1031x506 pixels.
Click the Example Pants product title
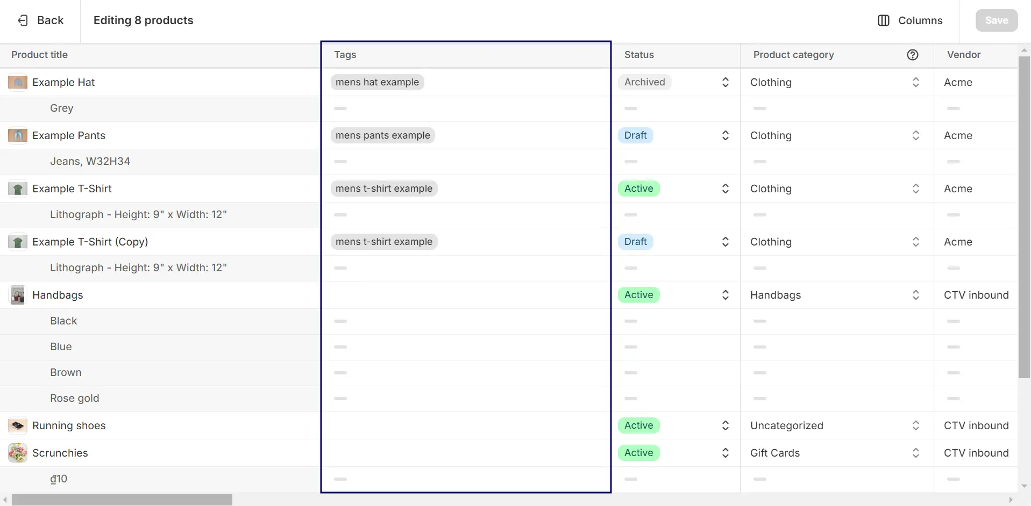click(69, 135)
